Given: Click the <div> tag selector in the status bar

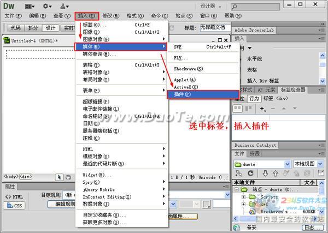Looking at the screenshot, I should point(26,177).
